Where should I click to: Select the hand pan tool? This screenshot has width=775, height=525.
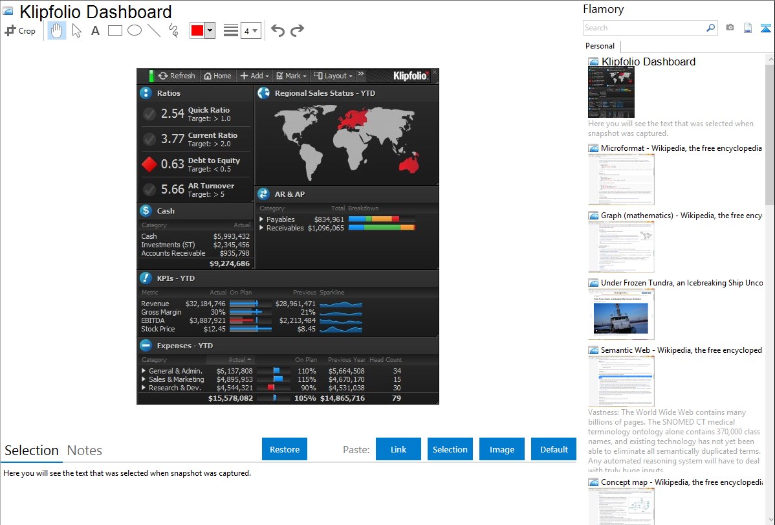56,30
